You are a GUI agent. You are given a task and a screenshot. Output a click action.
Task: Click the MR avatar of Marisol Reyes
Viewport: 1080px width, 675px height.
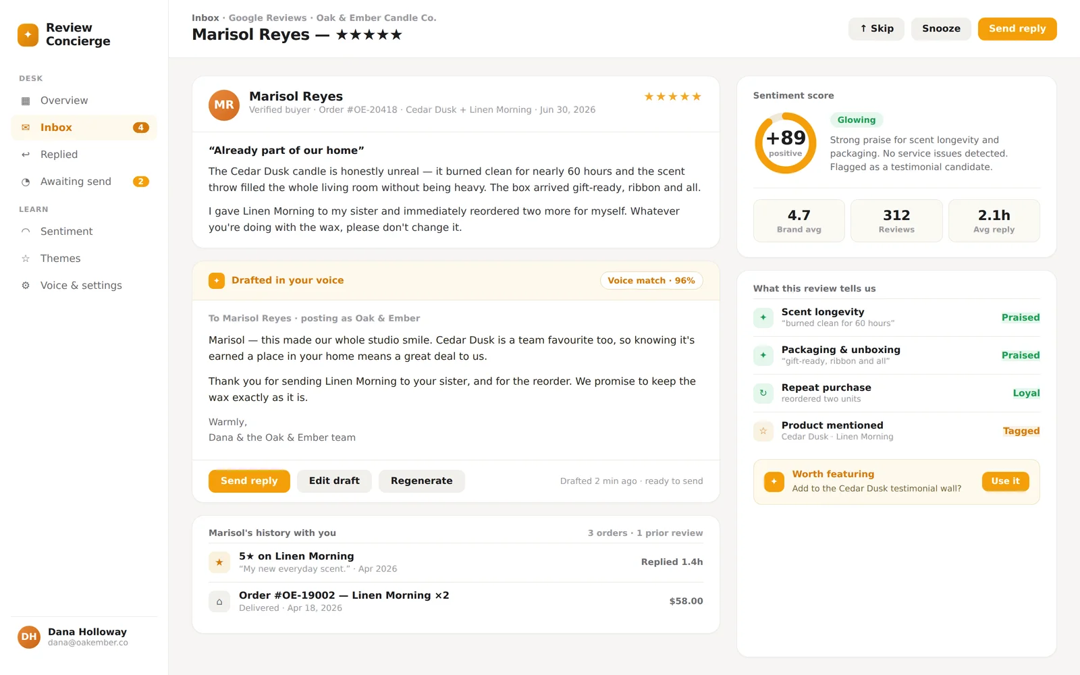pyautogui.click(x=224, y=105)
